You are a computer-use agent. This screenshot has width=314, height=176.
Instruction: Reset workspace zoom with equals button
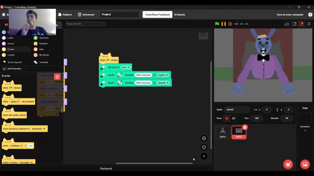[x=204, y=156]
